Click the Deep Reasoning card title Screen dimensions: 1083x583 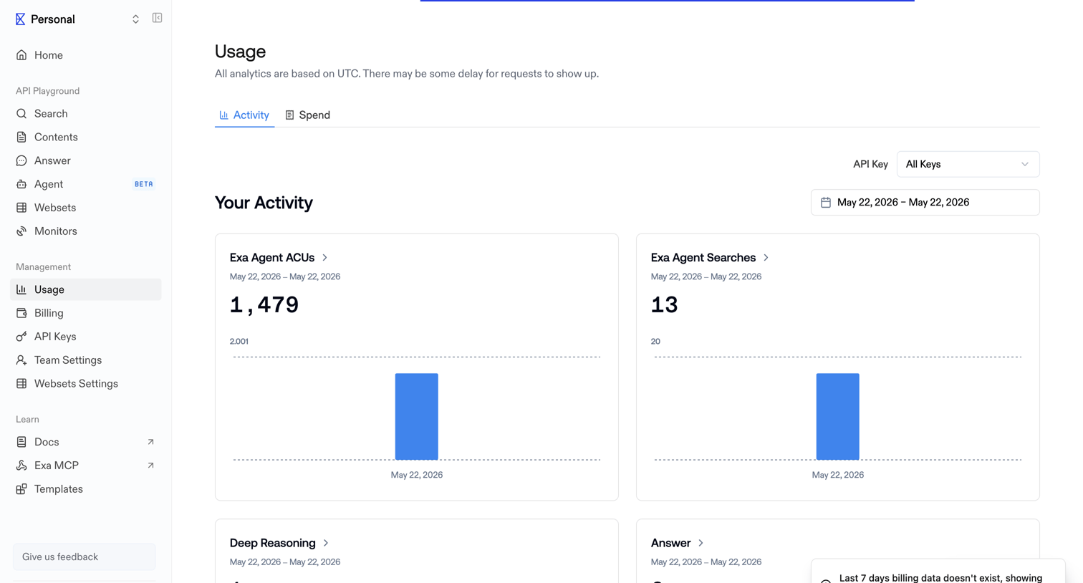point(273,543)
